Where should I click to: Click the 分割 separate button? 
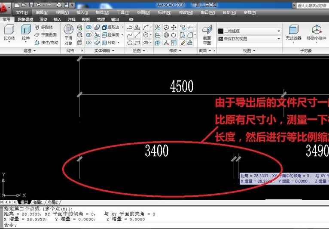(x=109, y=43)
